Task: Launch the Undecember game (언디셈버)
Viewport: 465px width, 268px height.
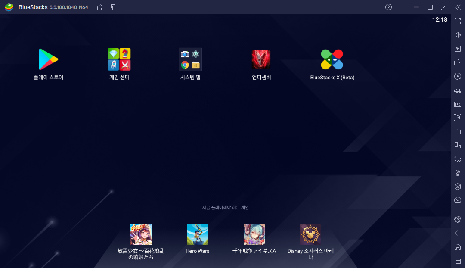Action: tap(261, 59)
